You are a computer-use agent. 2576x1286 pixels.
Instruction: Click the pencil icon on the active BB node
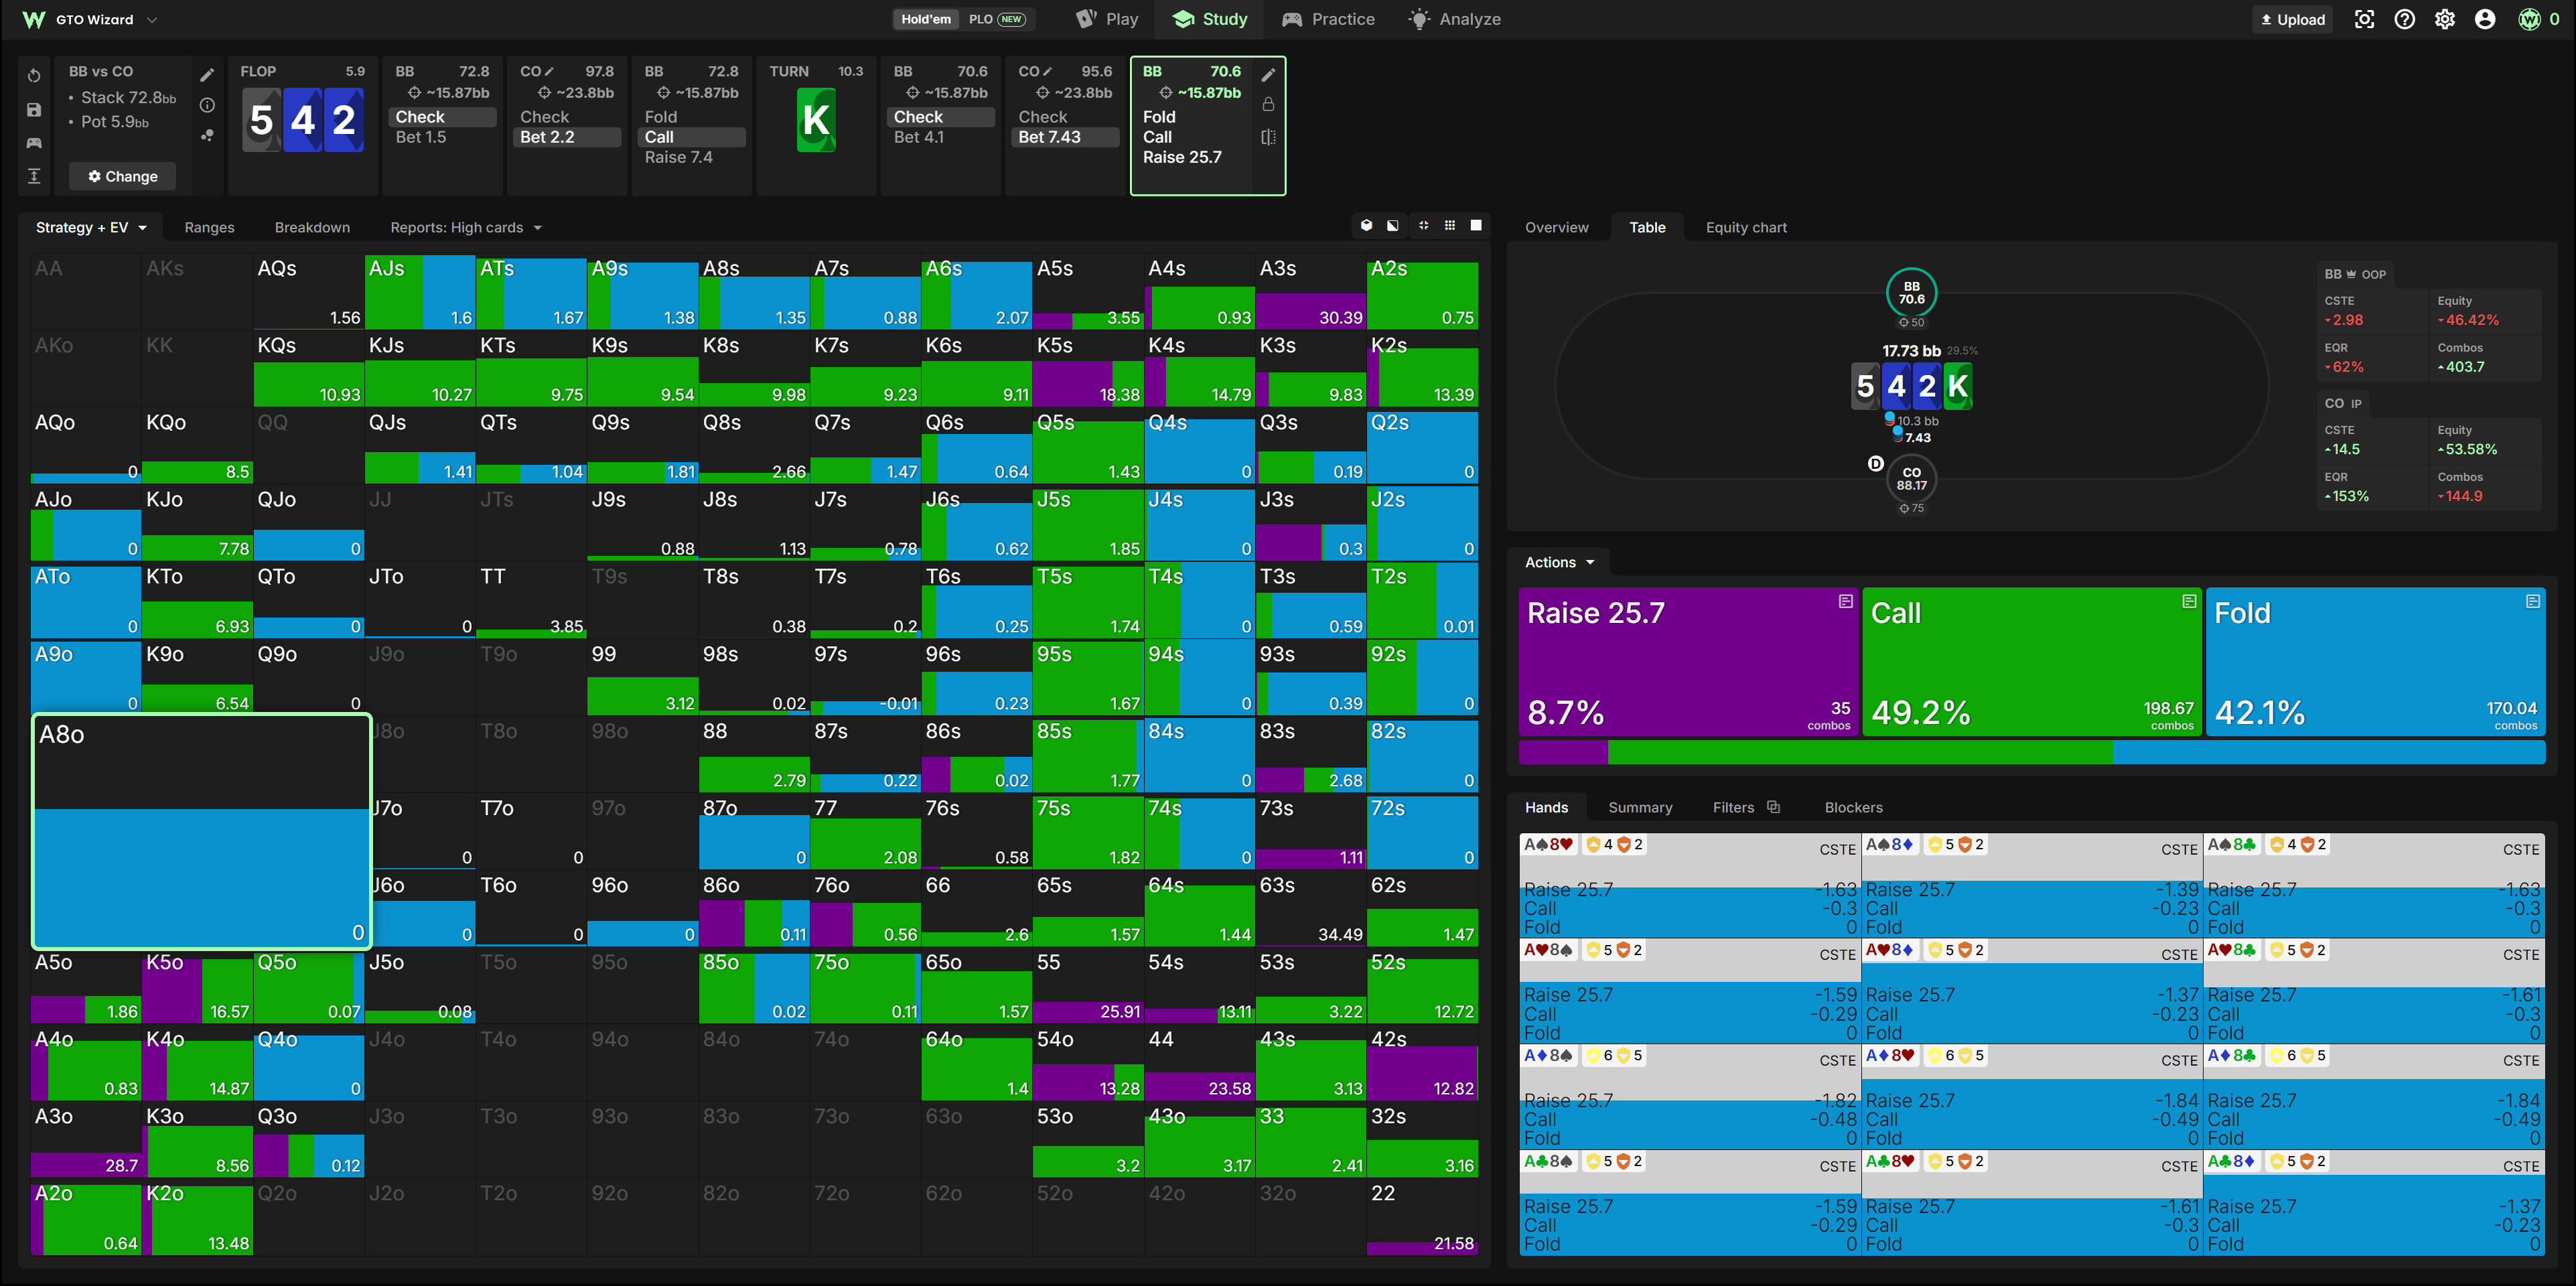pyautogui.click(x=1268, y=75)
